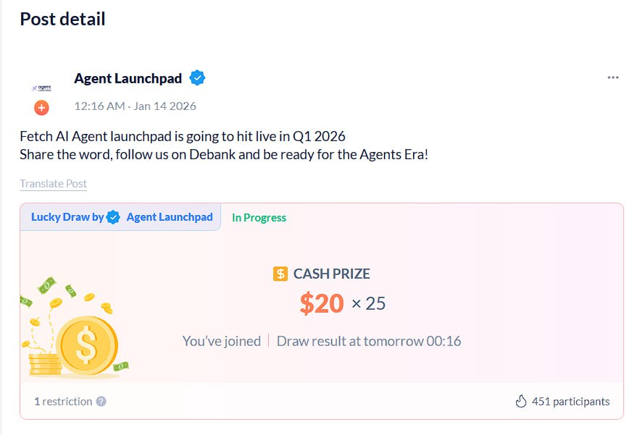Click the Translate Post link

[x=53, y=184]
